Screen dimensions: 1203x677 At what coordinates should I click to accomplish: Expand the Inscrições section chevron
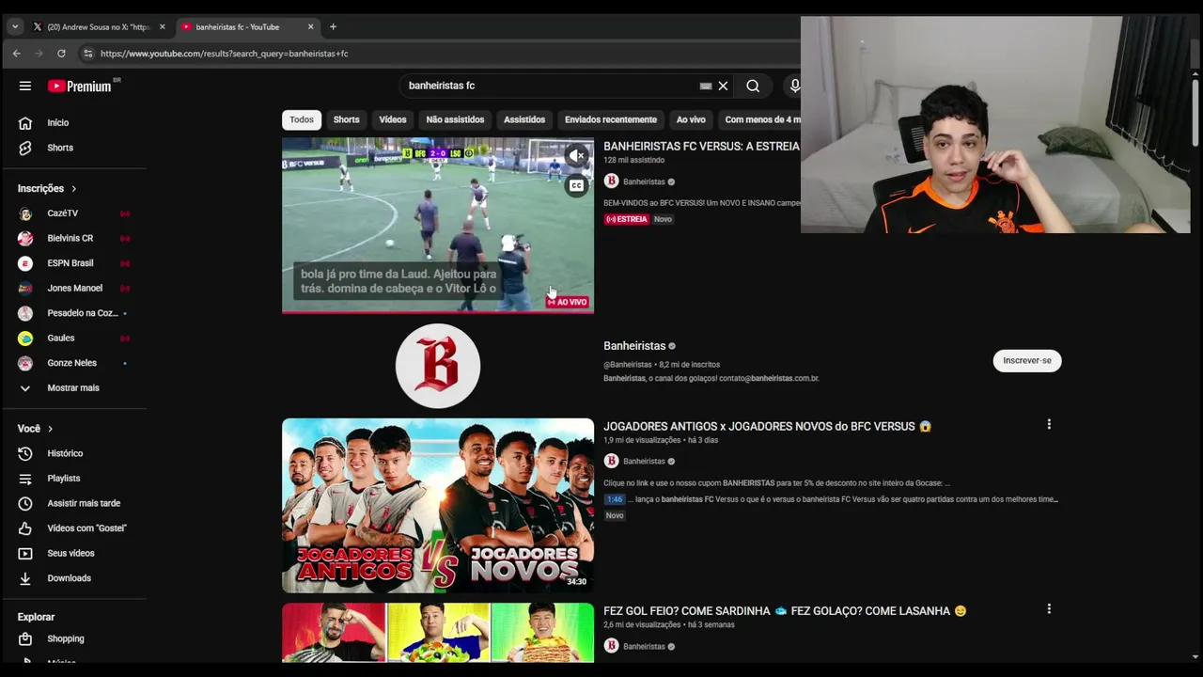73,189
